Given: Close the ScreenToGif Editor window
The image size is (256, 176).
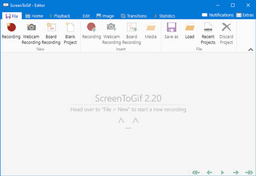Looking at the screenshot, I should pyautogui.click(x=248, y=5).
